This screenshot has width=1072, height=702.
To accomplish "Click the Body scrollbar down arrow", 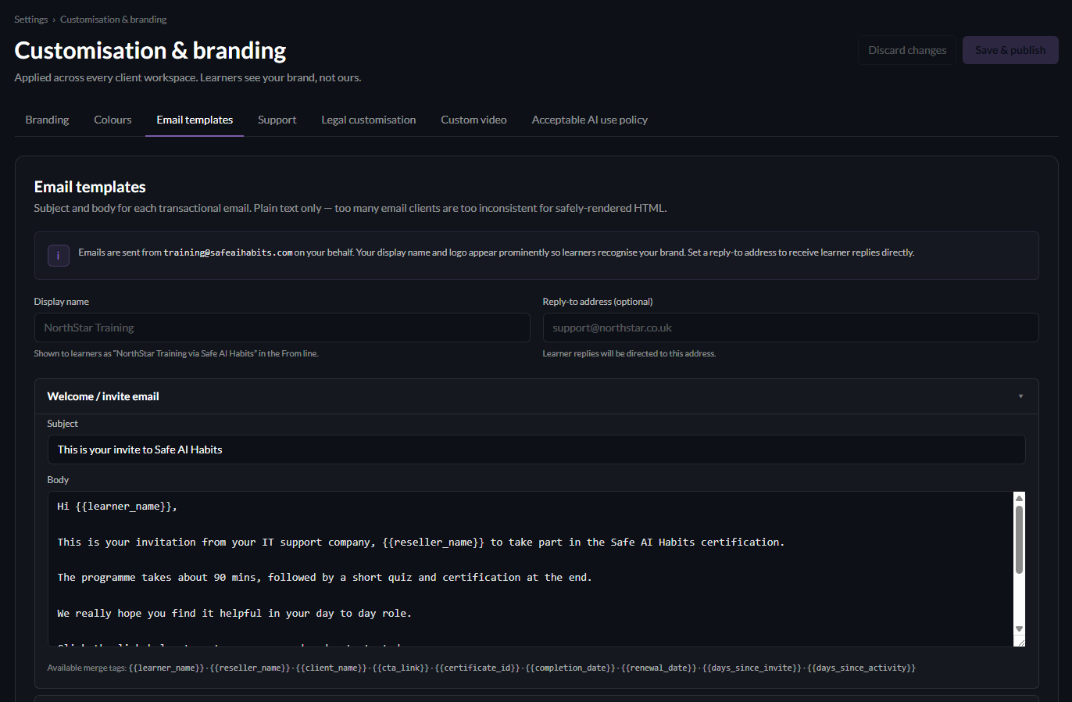I will point(1019,629).
